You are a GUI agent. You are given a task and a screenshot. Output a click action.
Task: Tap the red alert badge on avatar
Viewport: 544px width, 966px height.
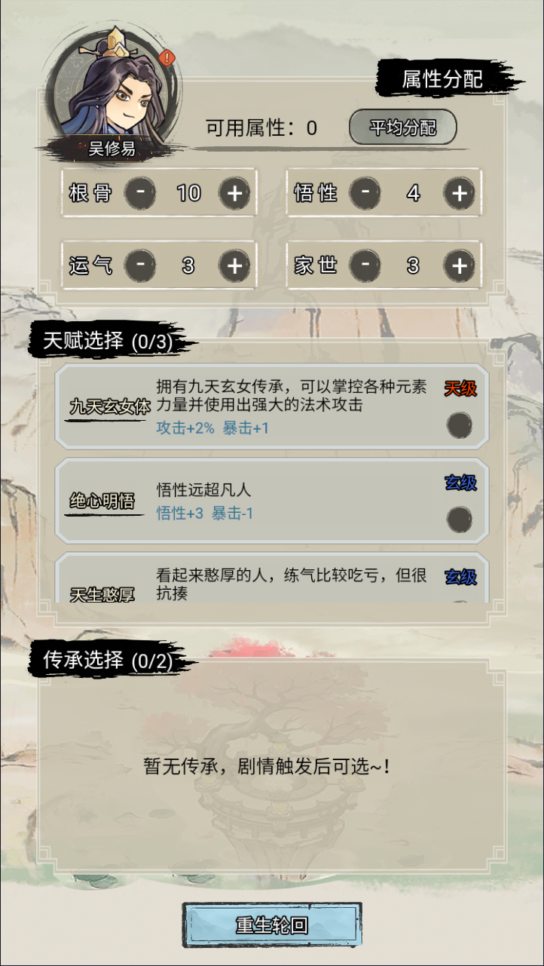[168, 57]
